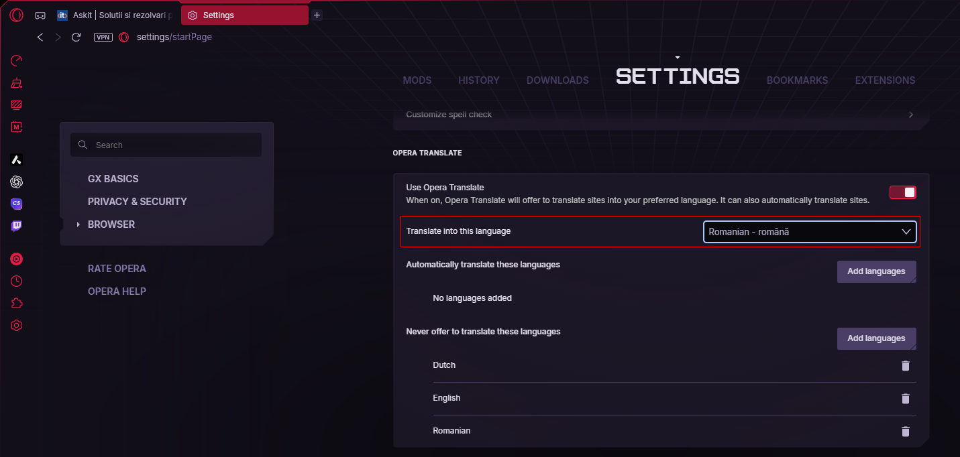Switch to the Askit browser tab
Viewport: 960px width, 457px height.
click(x=114, y=15)
